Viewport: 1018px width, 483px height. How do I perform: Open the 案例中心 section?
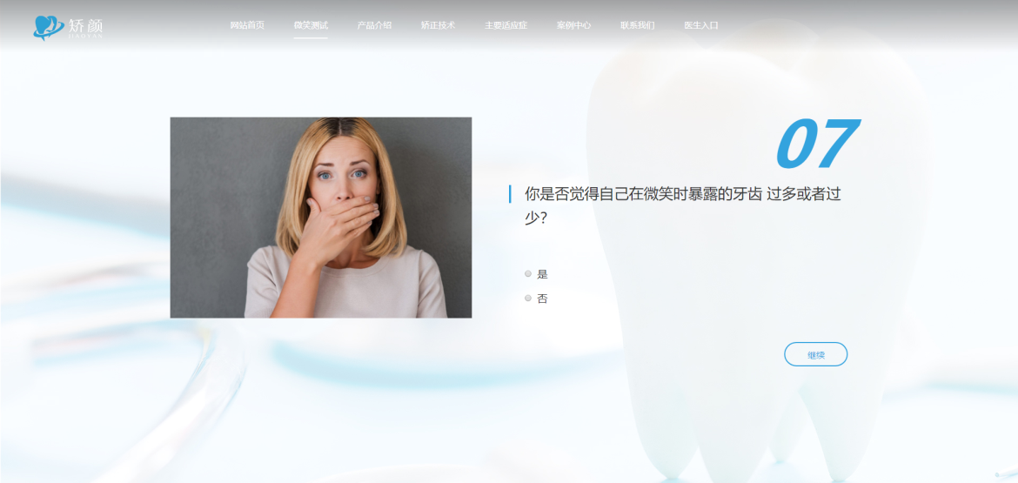click(x=573, y=25)
